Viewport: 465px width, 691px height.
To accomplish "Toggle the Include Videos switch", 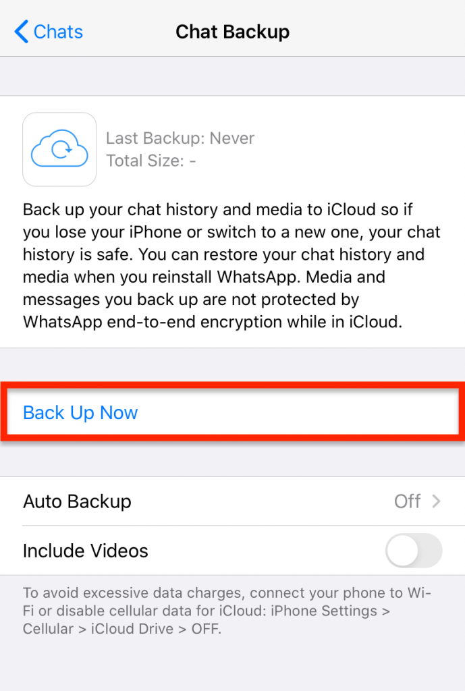I will tap(414, 551).
